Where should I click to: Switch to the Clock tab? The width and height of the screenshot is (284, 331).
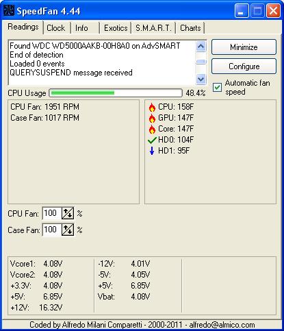56,28
